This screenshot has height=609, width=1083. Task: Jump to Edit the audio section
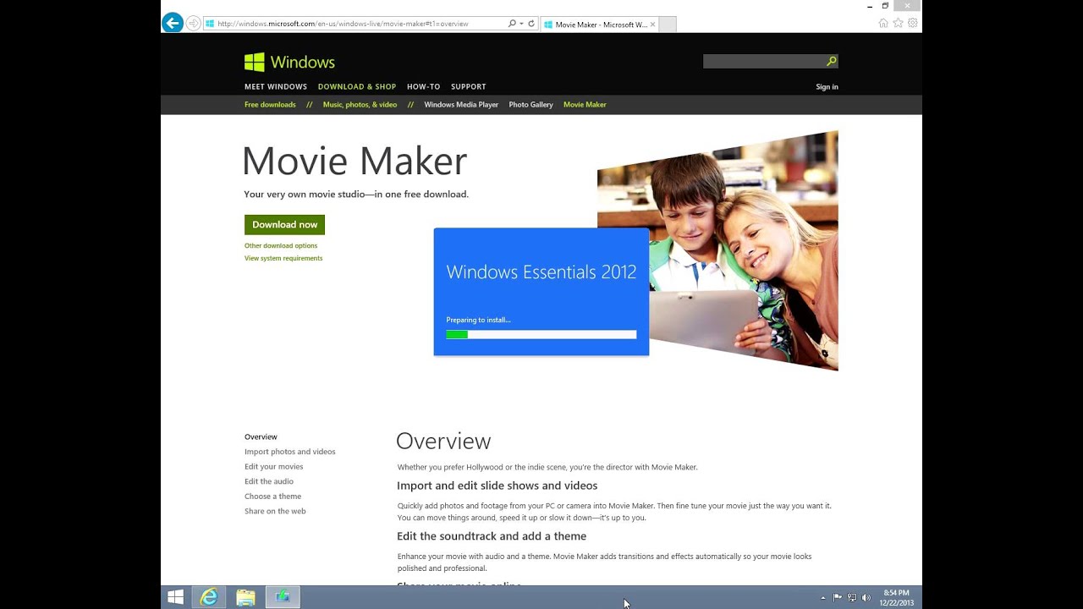(x=269, y=481)
